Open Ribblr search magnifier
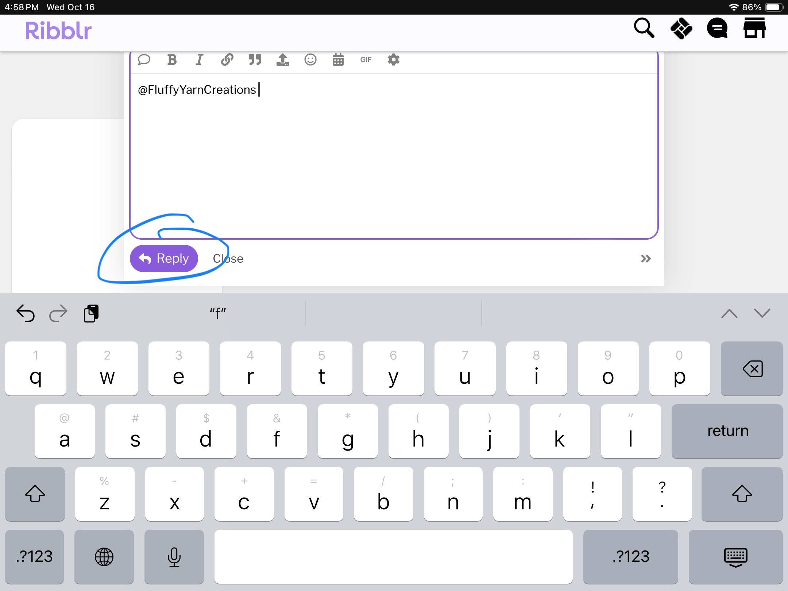This screenshot has height=591, width=788. point(644,28)
